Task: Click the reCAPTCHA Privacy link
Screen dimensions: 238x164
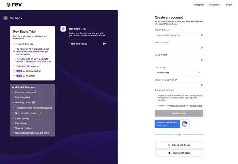Action: 159,125
